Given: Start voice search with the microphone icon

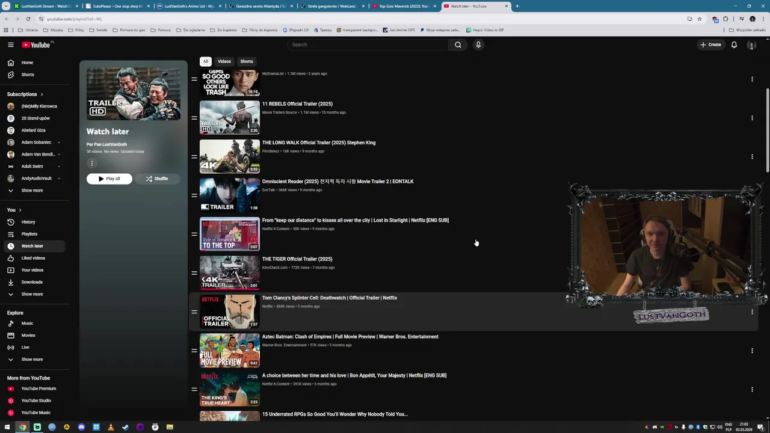Looking at the screenshot, I should [478, 45].
